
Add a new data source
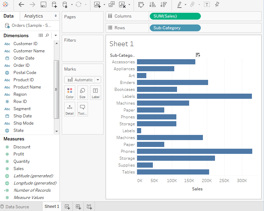pos(55,4)
